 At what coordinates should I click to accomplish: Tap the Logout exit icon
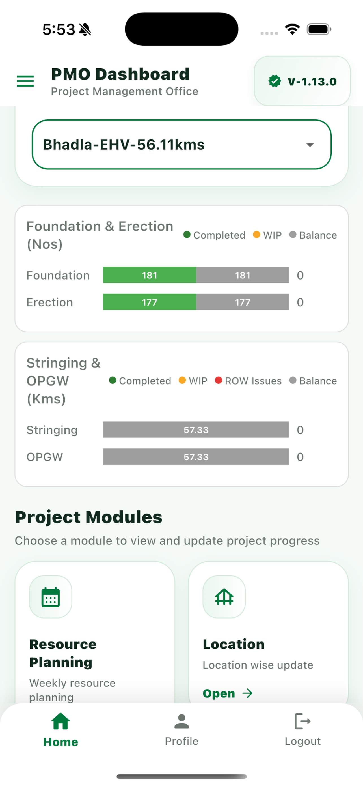coord(303,721)
